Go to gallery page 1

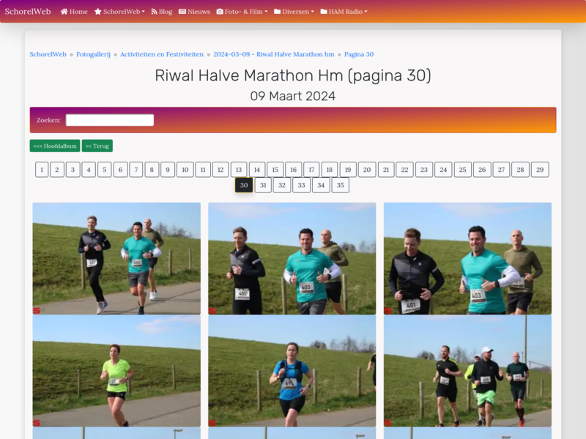click(x=42, y=170)
